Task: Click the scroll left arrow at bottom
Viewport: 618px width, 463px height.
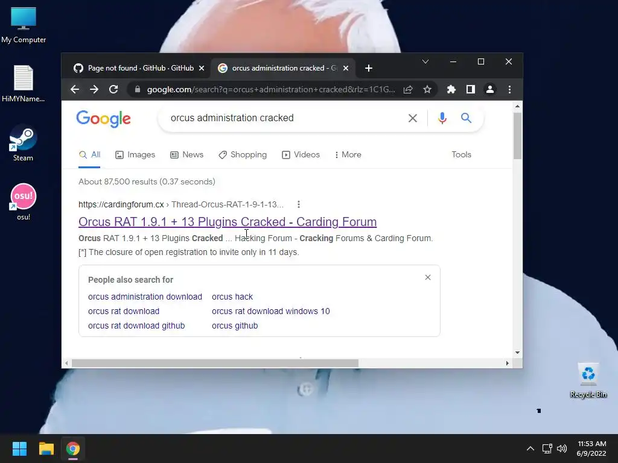Action: click(66, 363)
